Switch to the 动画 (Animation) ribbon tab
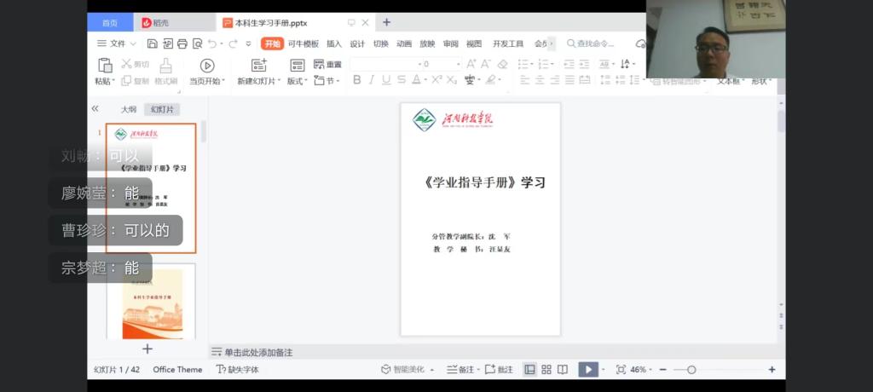Viewport: 873px width, 392px height. (x=403, y=43)
